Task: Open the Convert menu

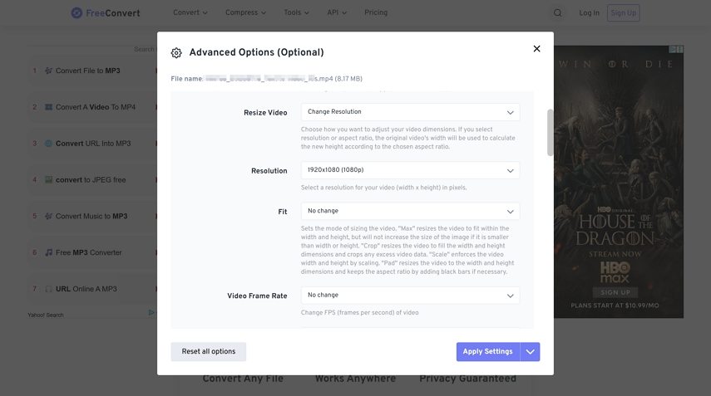Action: [190, 12]
